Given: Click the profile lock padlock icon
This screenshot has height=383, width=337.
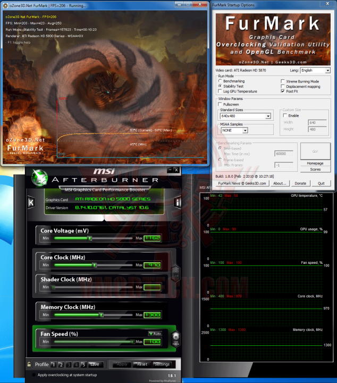Looking at the screenshot, I should pos(29,364).
